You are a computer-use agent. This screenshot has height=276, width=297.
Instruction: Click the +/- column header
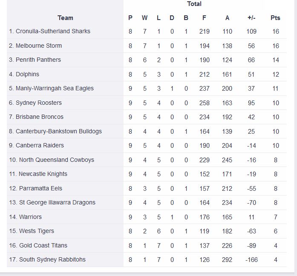pos(251,18)
